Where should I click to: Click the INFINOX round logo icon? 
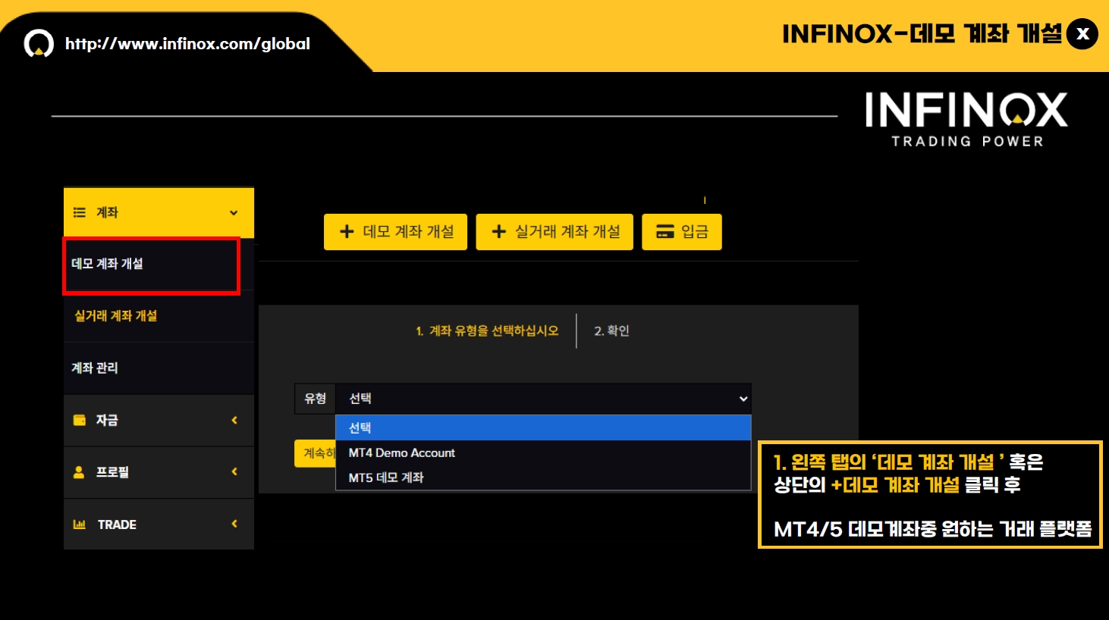[39, 44]
